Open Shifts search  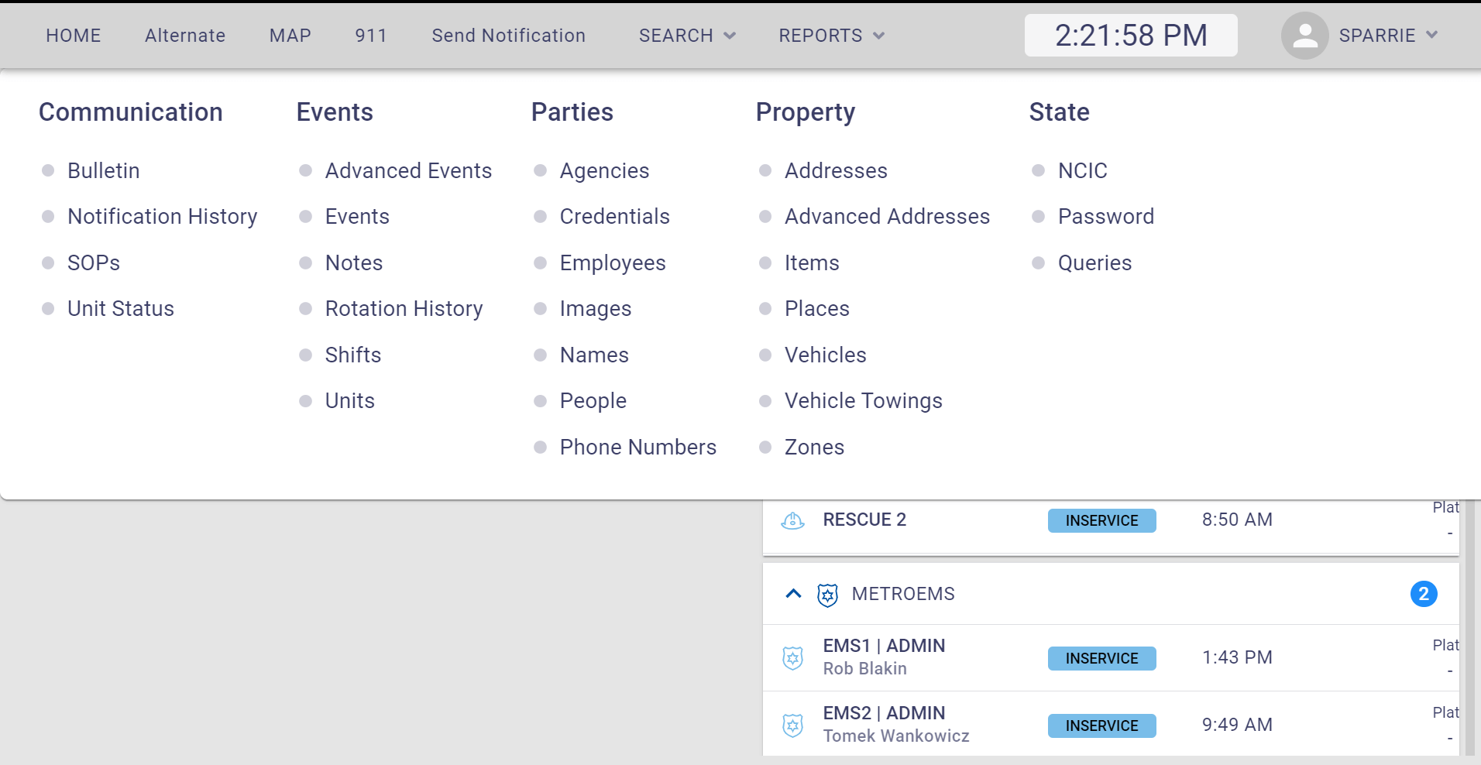pos(353,355)
